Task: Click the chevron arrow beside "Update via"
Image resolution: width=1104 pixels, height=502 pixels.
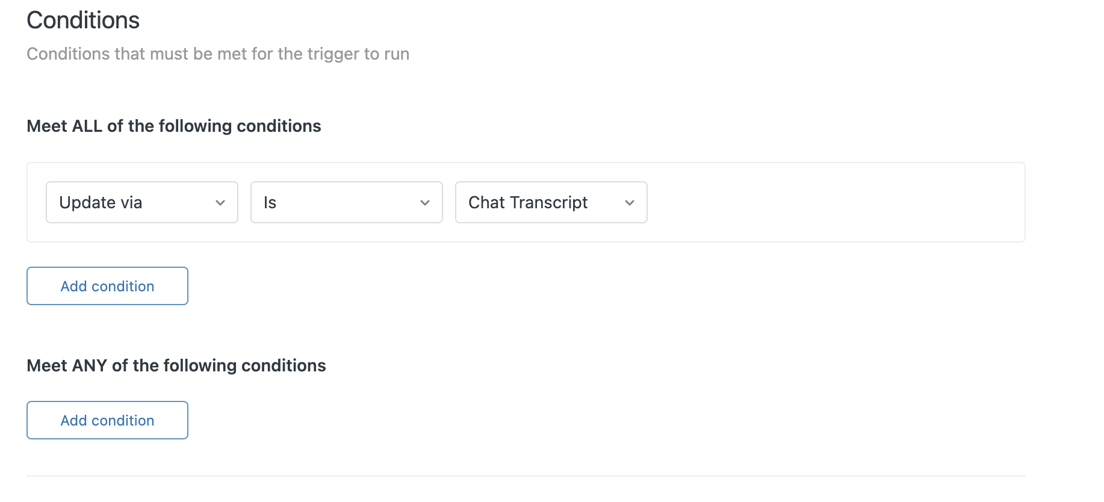Action: [220, 203]
